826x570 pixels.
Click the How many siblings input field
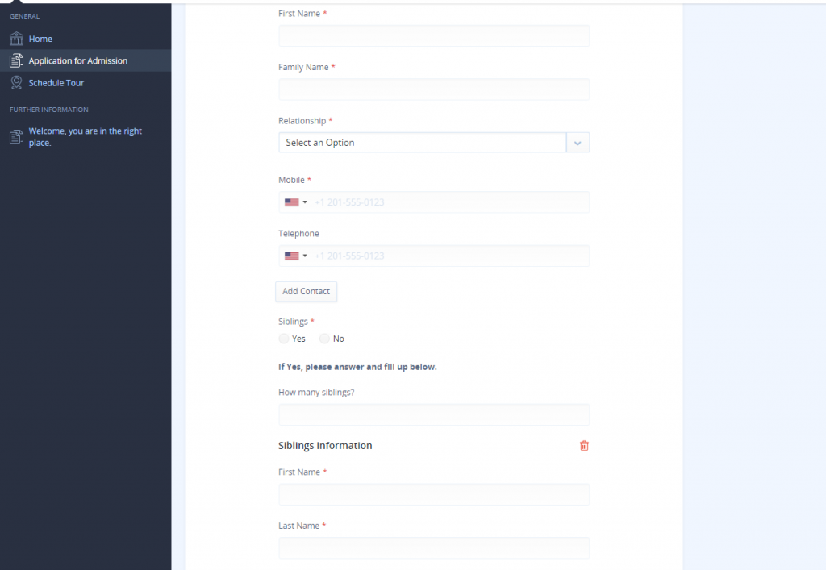434,414
